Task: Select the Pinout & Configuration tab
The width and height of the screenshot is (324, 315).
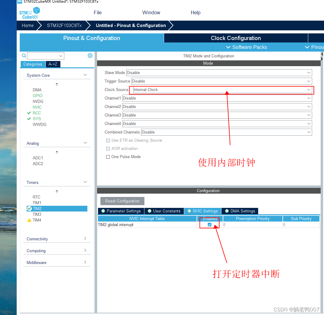Action: click(92, 38)
